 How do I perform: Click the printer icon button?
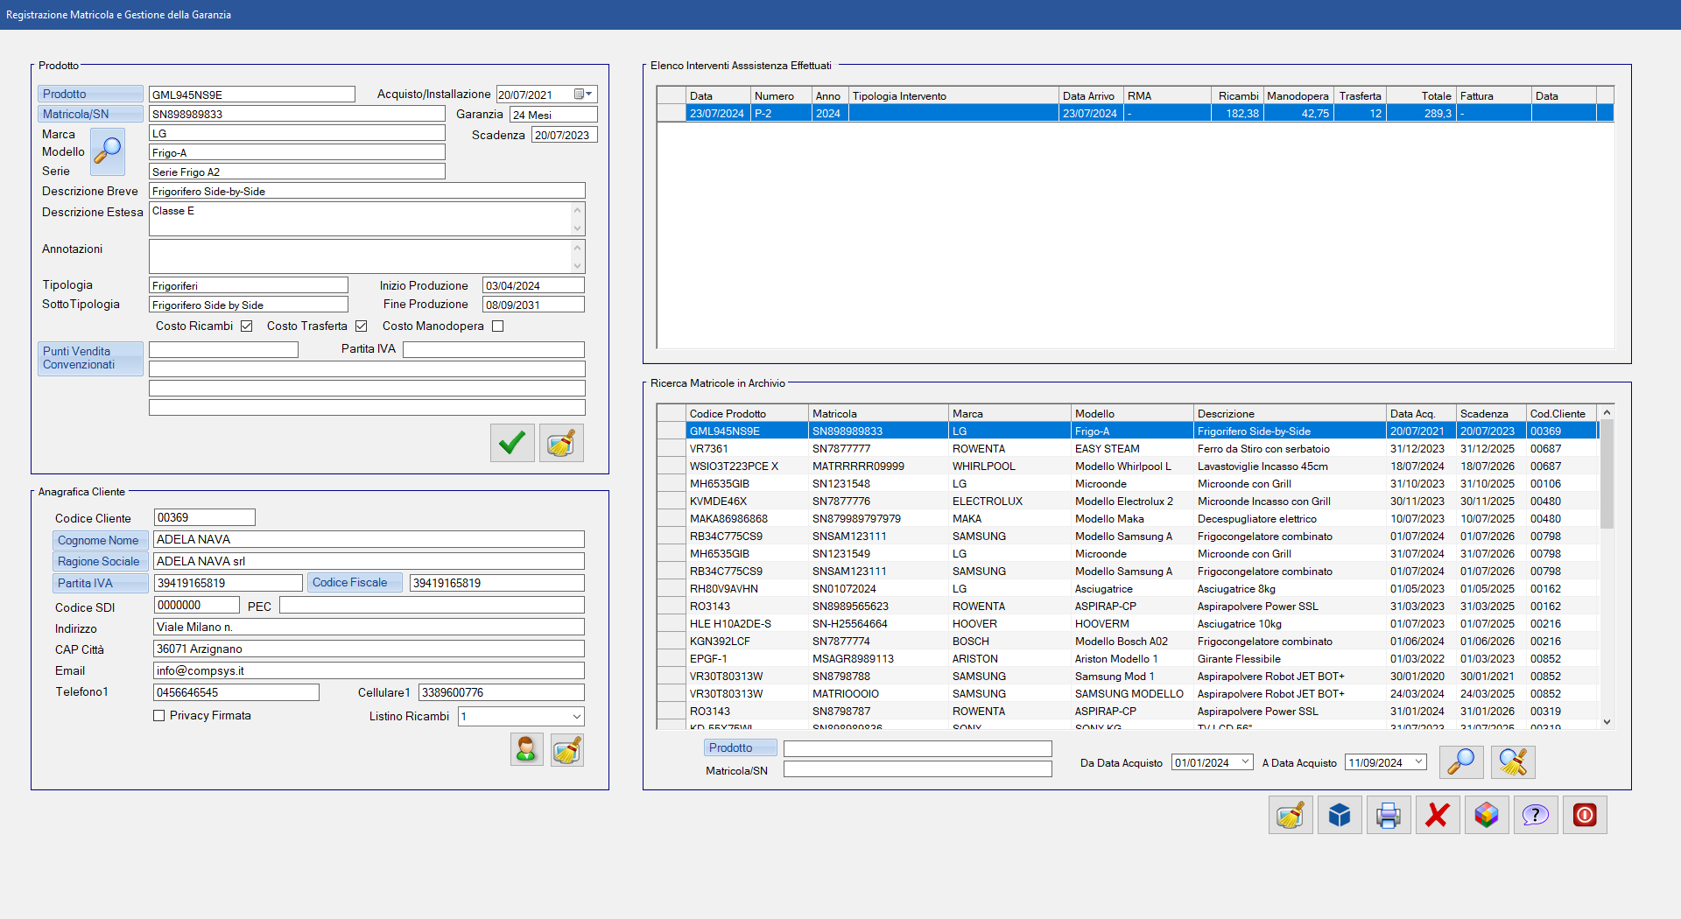(x=1388, y=816)
